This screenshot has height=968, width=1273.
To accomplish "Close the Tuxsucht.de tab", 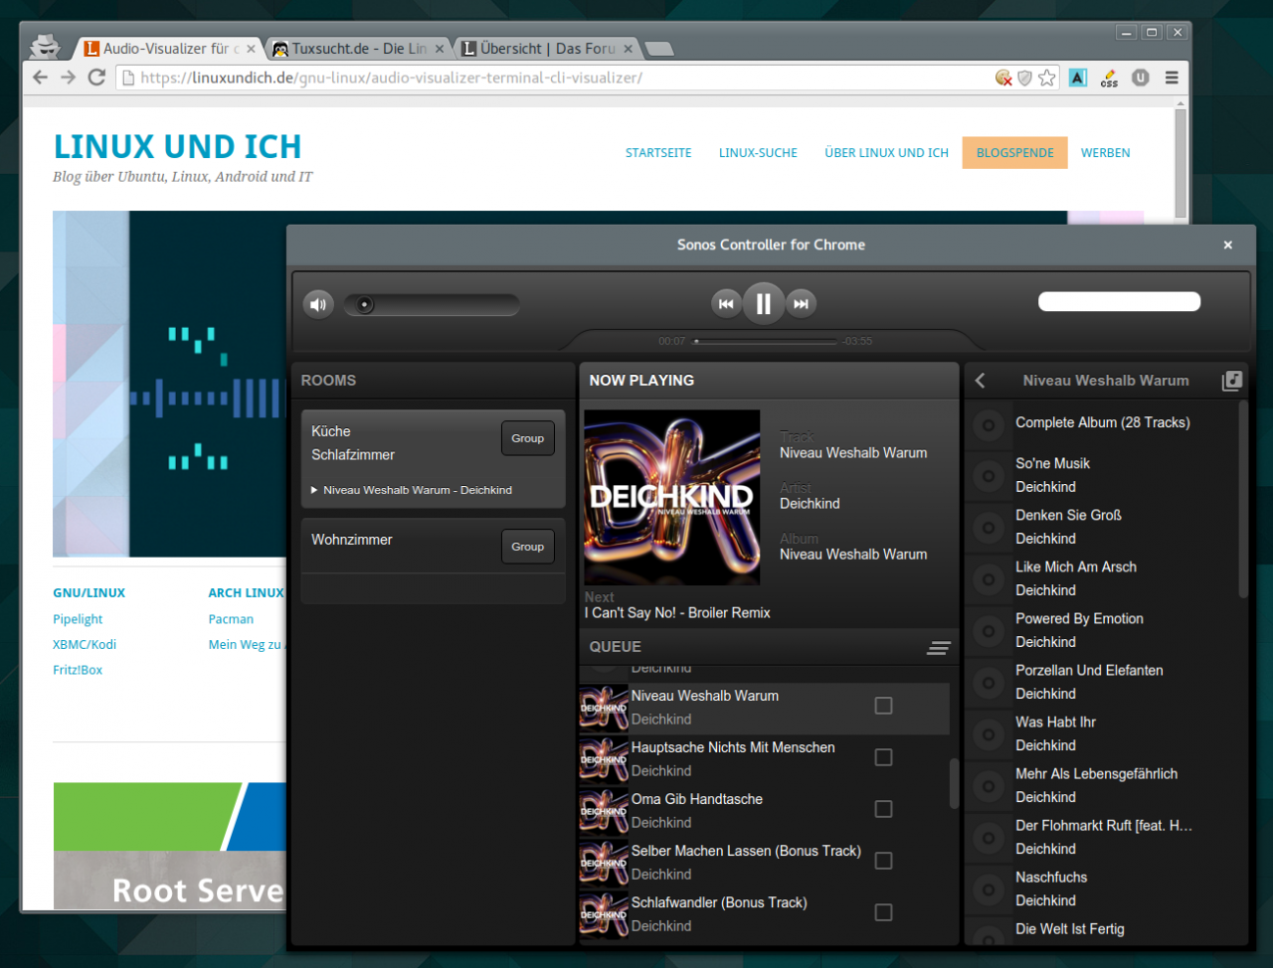I will tap(440, 49).
